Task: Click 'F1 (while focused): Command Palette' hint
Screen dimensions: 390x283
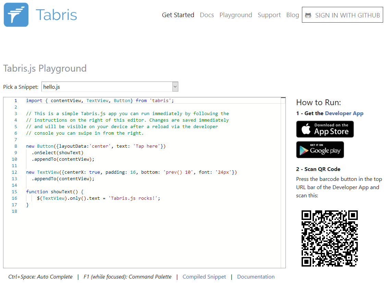Action: click(127, 277)
